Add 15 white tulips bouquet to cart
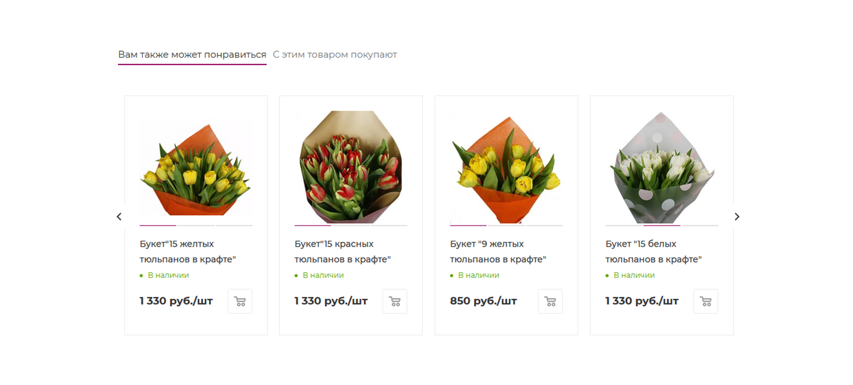853x385 pixels. (705, 301)
